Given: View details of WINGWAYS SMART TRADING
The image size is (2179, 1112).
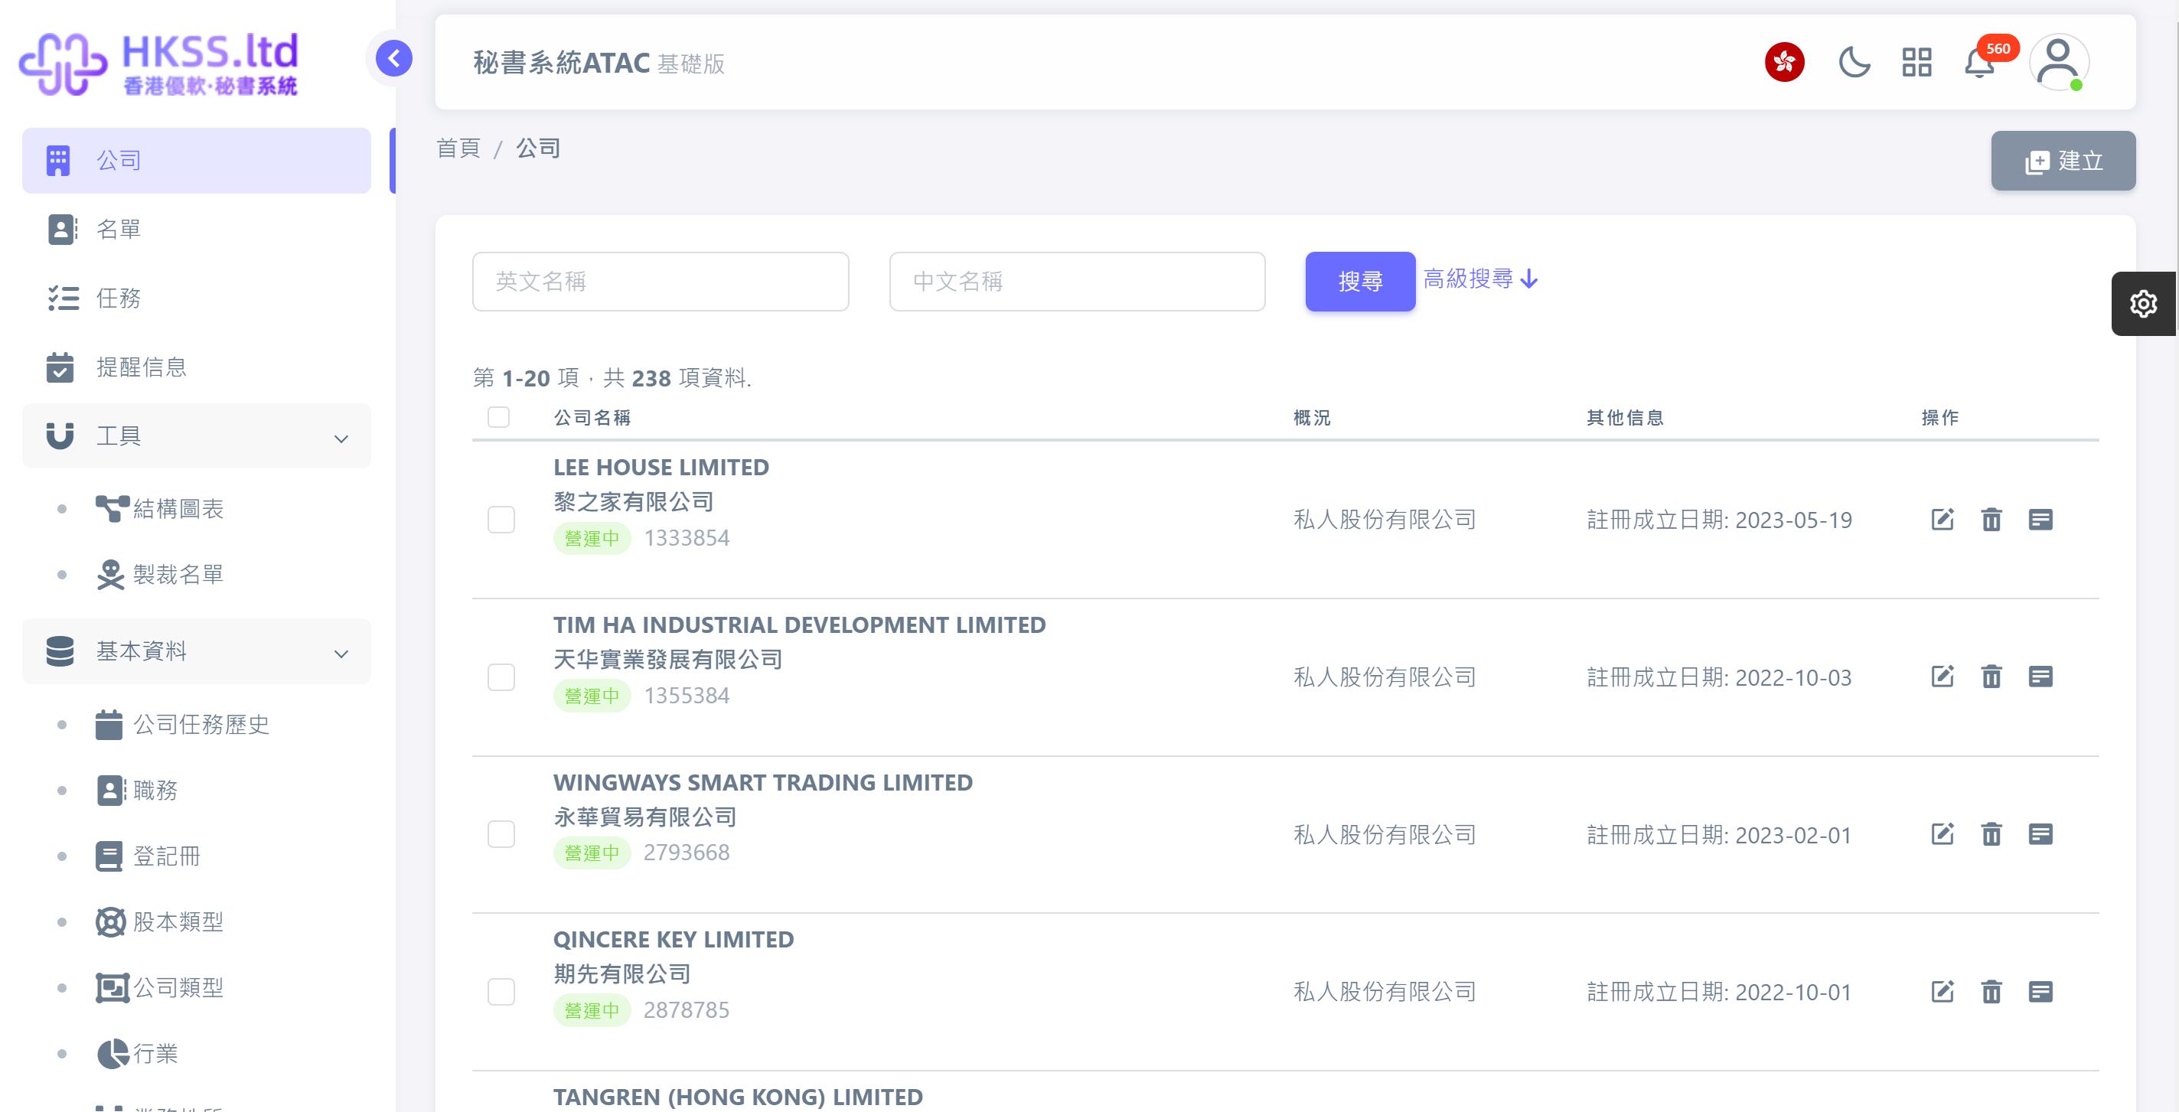Looking at the screenshot, I should 2041,835.
